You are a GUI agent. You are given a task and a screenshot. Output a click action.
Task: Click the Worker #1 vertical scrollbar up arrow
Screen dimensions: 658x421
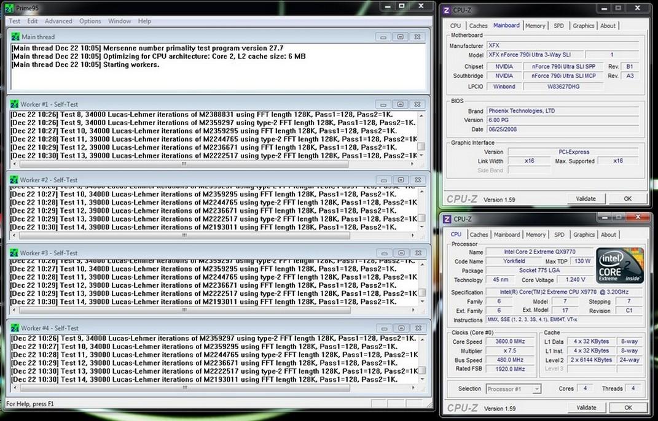pos(421,115)
